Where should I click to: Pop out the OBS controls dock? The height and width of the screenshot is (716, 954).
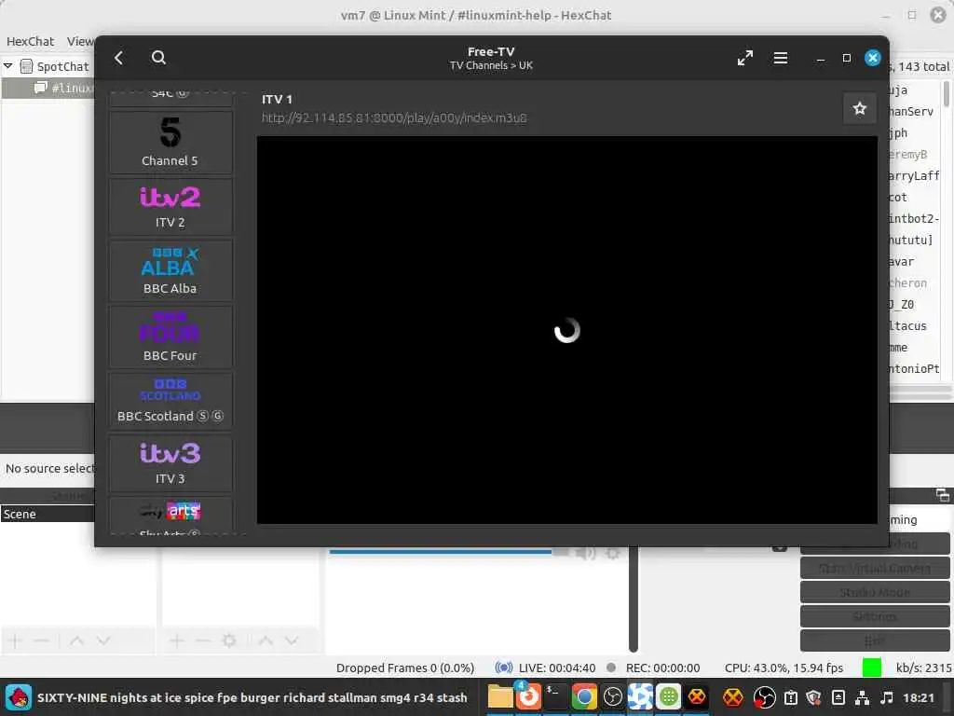tap(943, 495)
